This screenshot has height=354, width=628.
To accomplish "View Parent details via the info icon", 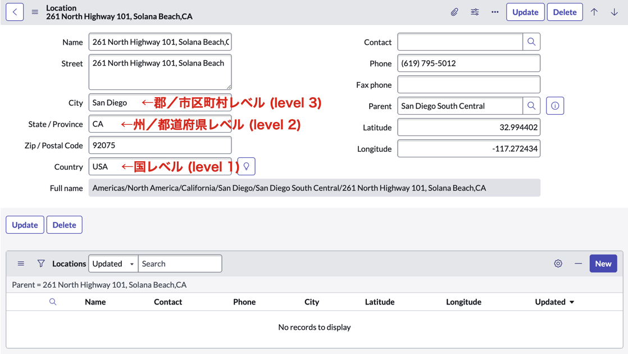I will [x=555, y=106].
